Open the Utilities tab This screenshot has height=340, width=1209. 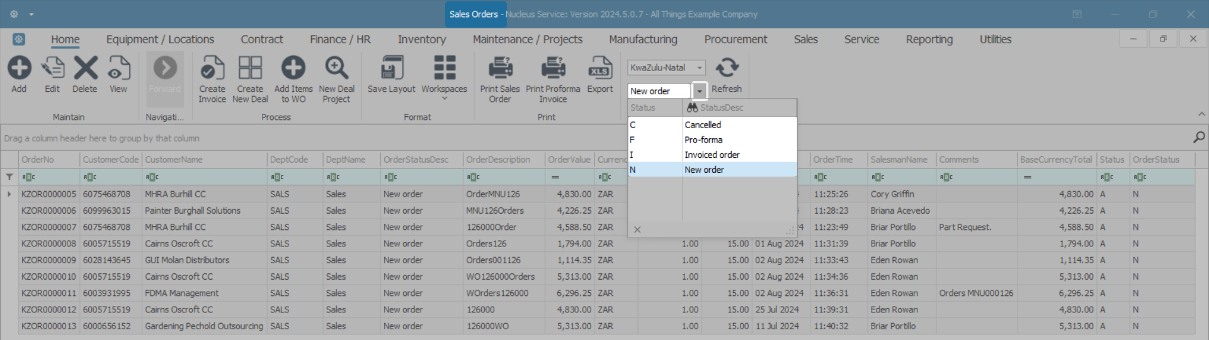[996, 39]
